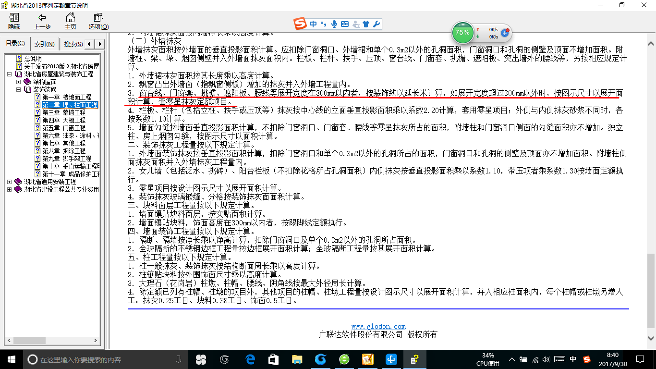Select 第九章 脚手架工程

(x=67, y=159)
